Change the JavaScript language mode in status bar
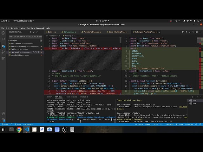203x152 pixels. (169, 124)
